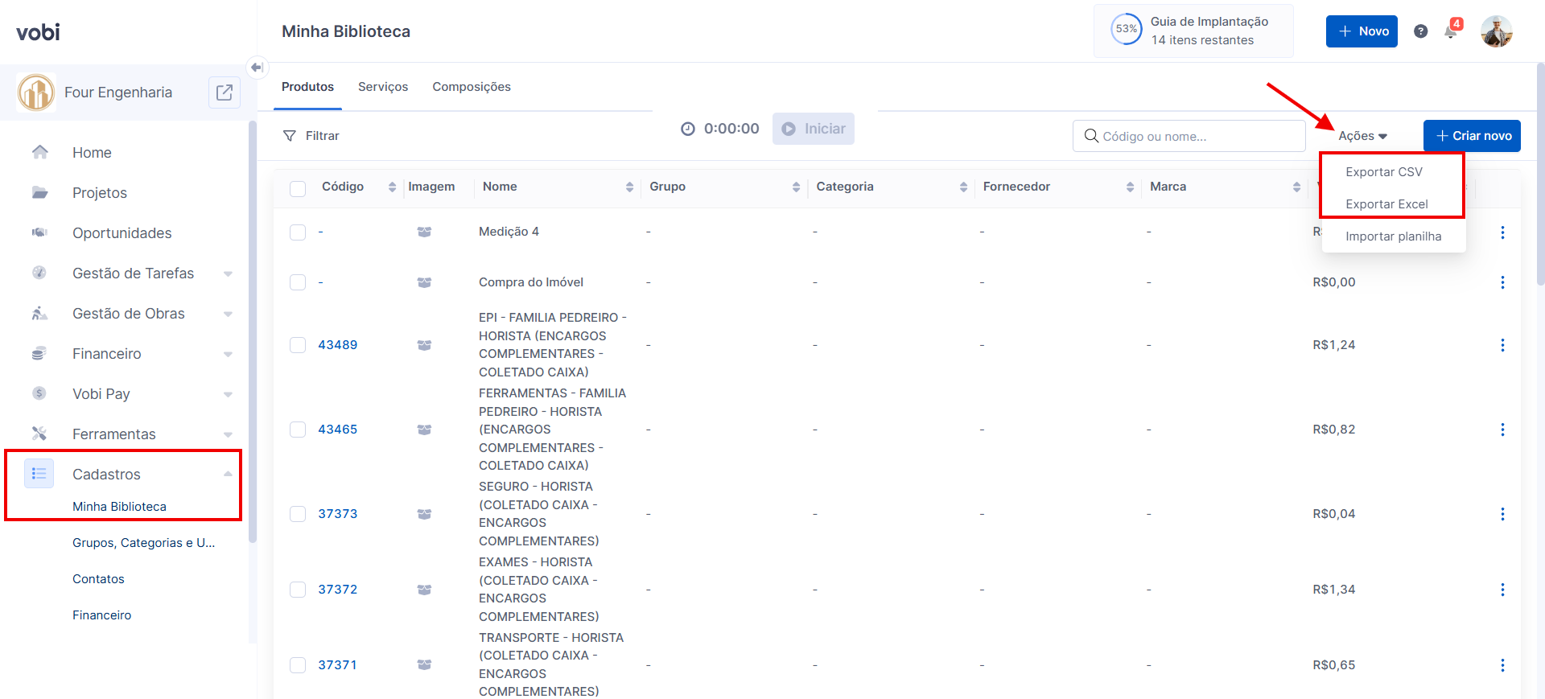Open notifications bell icon
Image resolution: width=1545 pixels, height=699 pixels.
point(1451,31)
